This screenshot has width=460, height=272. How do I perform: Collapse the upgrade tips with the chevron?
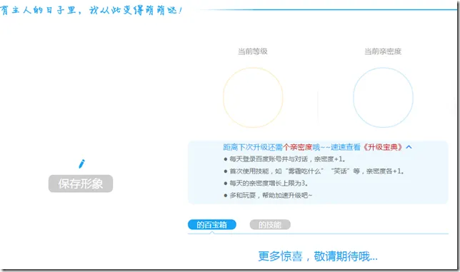pos(409,147)
